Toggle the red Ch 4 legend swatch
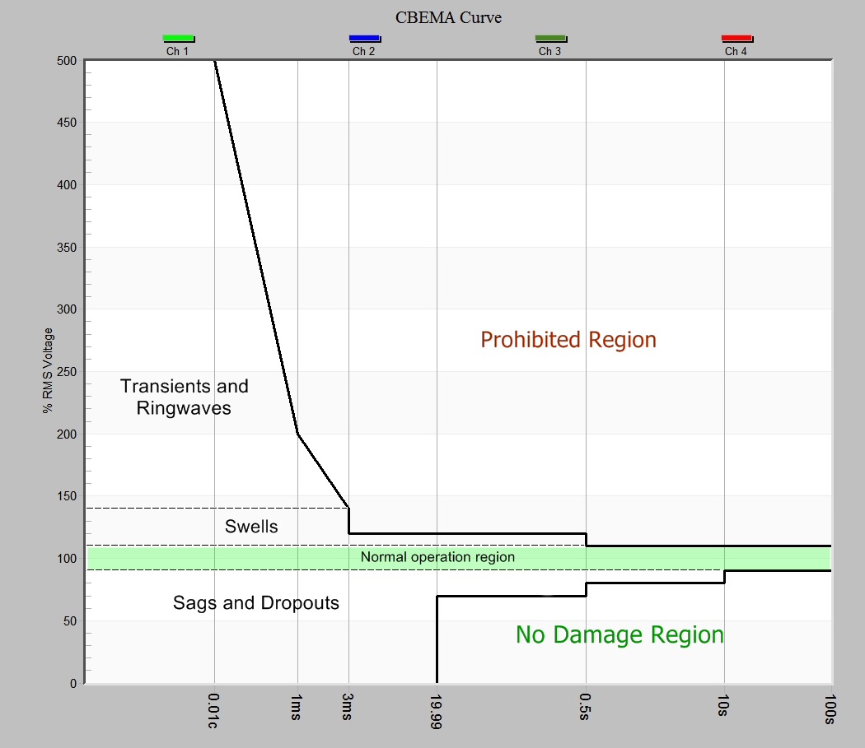The width and height of the screenshot is (865, 748). point(736,38)
